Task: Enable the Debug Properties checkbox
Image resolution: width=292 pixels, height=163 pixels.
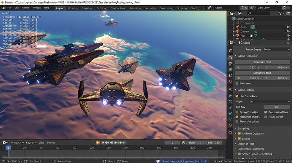Action: coord(237,112)
